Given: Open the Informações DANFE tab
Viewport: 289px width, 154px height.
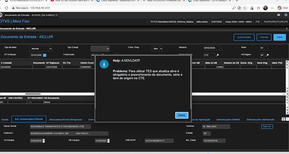Looking at the screenshot, I should point(228,119).
